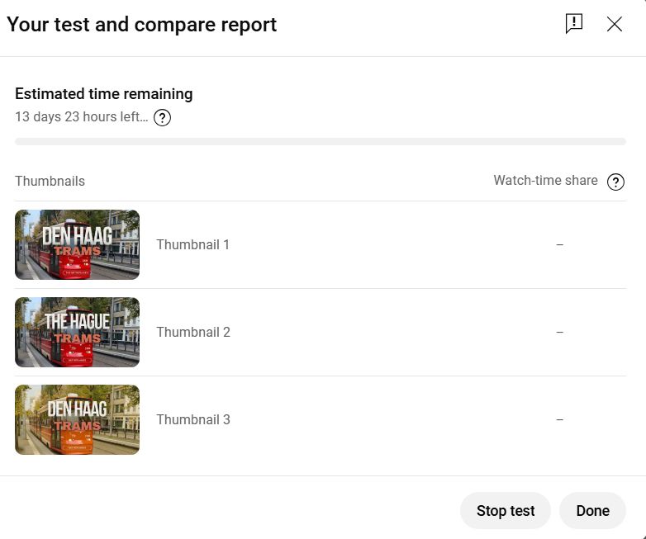The height and width of the screenshot is (539, 646).
Task: Click "13 days 23 hours left…" text
Action: (82, 117)
